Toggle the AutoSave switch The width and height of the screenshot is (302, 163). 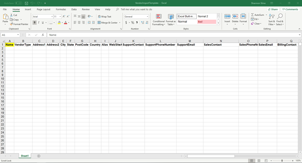pos(18,3)
